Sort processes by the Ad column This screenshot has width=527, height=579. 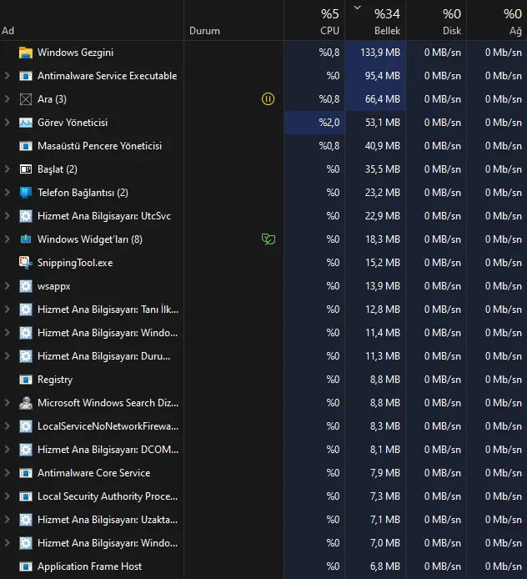click(92, 20)
